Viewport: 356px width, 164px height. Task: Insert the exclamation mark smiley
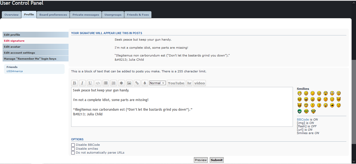312,105
